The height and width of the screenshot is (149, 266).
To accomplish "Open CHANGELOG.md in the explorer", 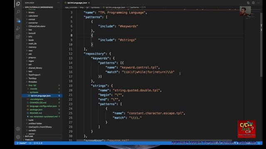I will pyautogui.click(x=38, y=103).
